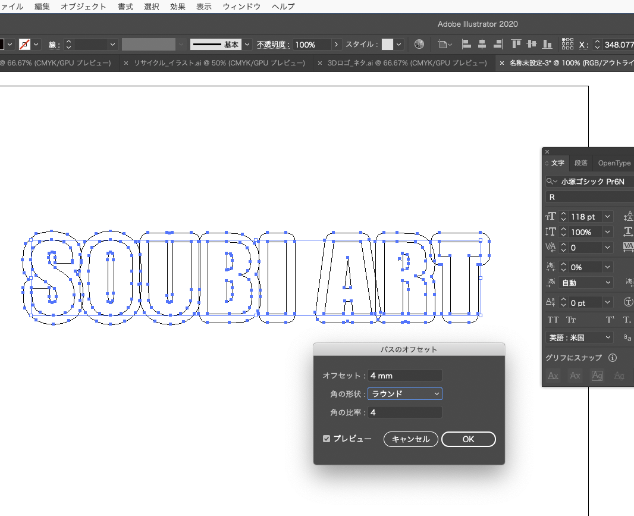Click the font style R field
The height and width of the screenshot is (516, 634).
pos(589,197)
